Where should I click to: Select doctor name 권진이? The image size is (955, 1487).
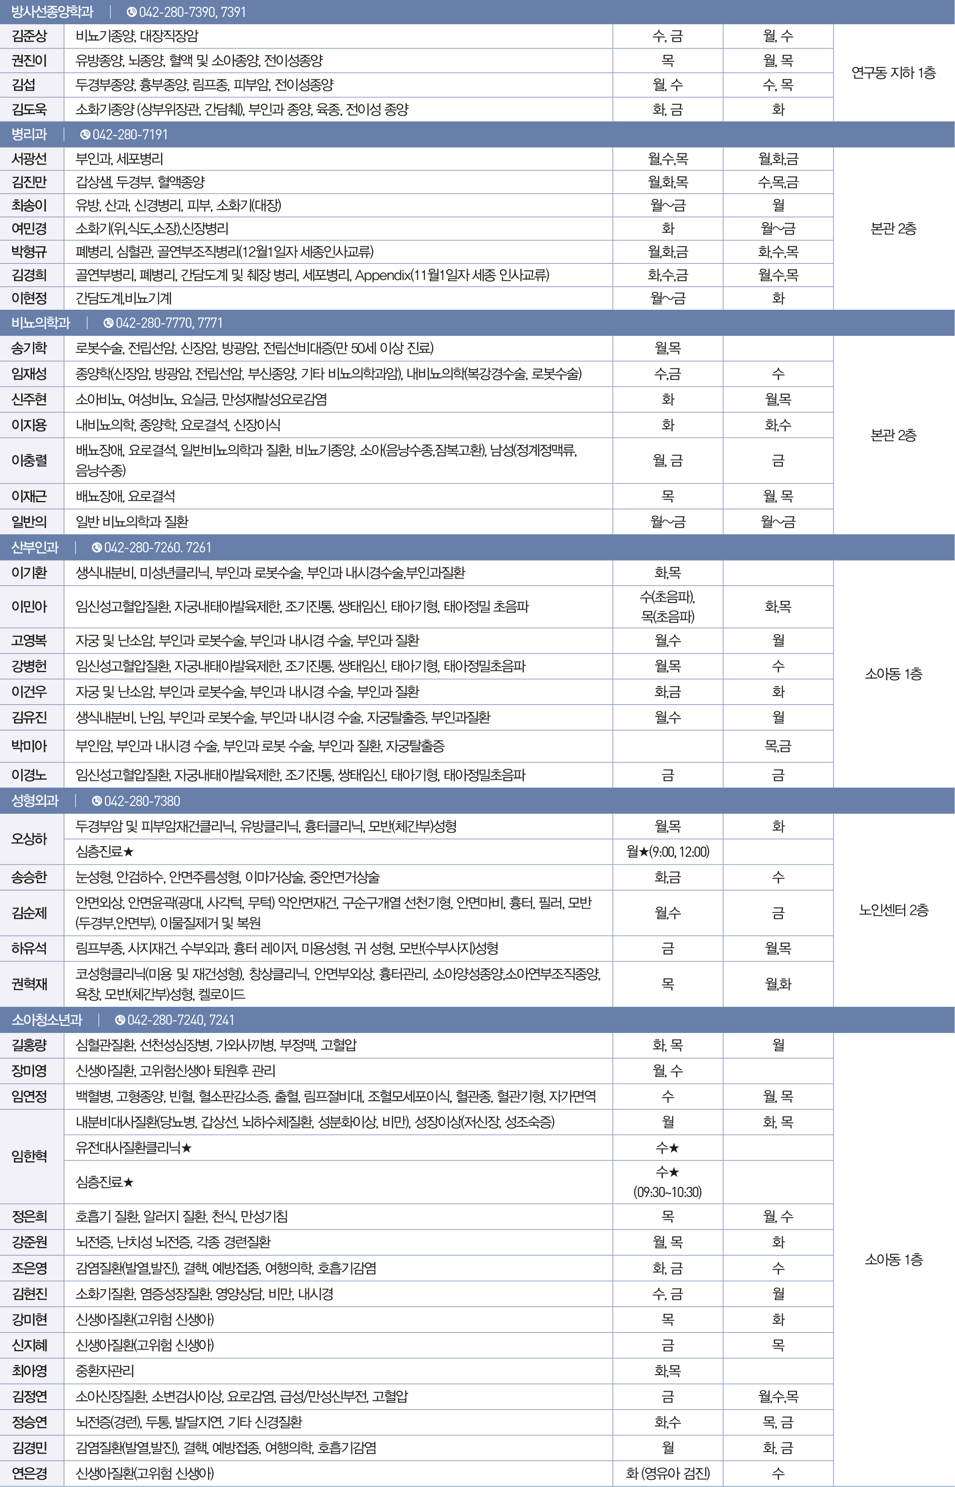pyautogui.click(x=29, y=61)
